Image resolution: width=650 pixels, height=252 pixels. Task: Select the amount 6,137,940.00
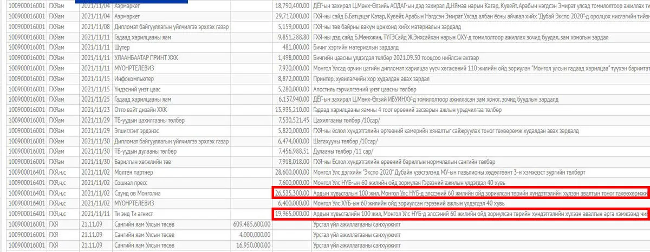click(294, 100)
